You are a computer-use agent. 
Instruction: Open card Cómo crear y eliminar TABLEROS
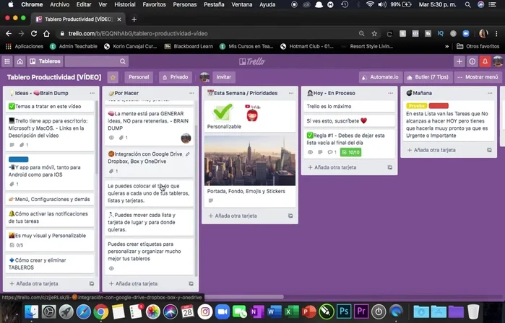click(x=50, y=264)
